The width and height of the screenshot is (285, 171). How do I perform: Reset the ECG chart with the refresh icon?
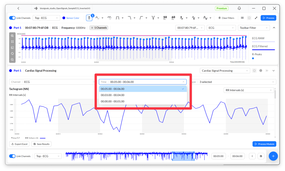[x=12, y=54]
